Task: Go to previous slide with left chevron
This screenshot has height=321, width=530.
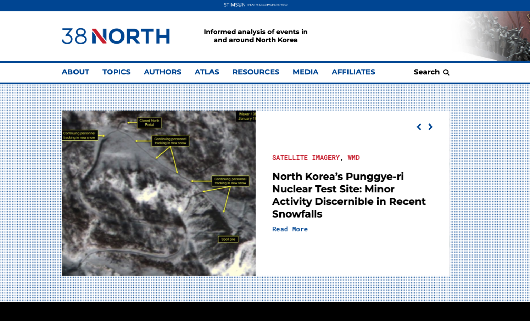Action: point(419,127)
